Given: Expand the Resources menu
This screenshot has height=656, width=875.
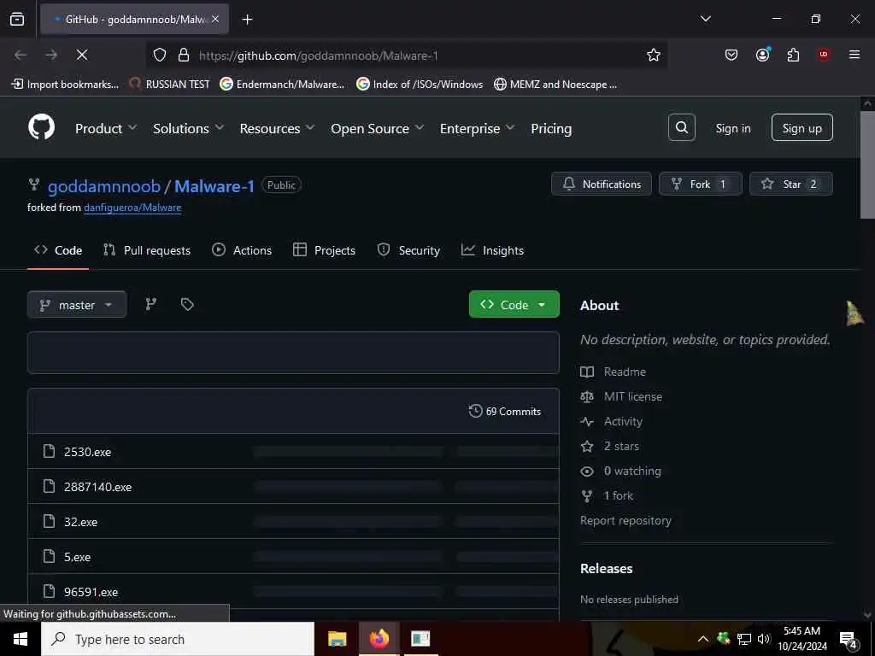Looking at the screenshot, I should point(278,128).
